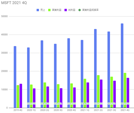Click the 2021 4Q x-axis label
134x113 pixels.
pyautogui.click(x=125, y=110)
